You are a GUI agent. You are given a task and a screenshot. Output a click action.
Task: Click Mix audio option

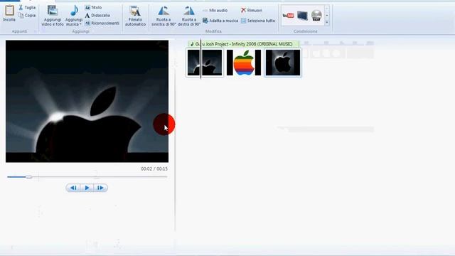[x=215, y=11]
